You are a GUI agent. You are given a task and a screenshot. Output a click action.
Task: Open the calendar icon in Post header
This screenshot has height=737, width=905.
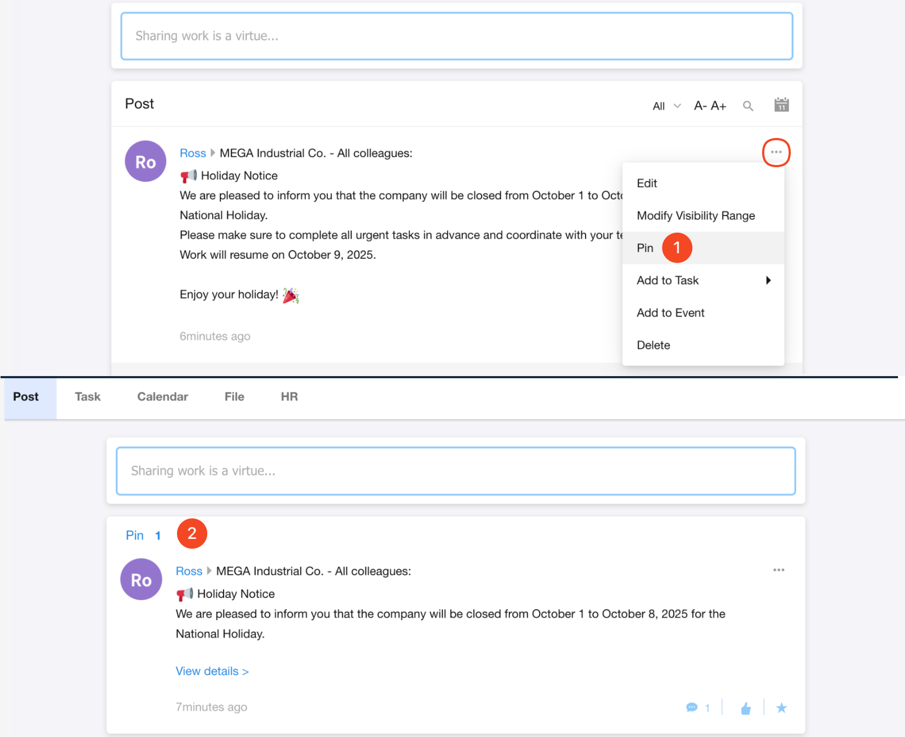[781, 105]
